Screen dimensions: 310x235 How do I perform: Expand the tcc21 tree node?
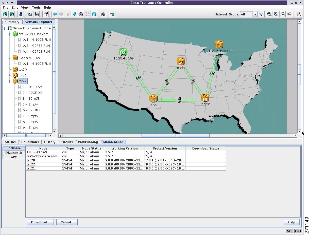click(10, 75)
